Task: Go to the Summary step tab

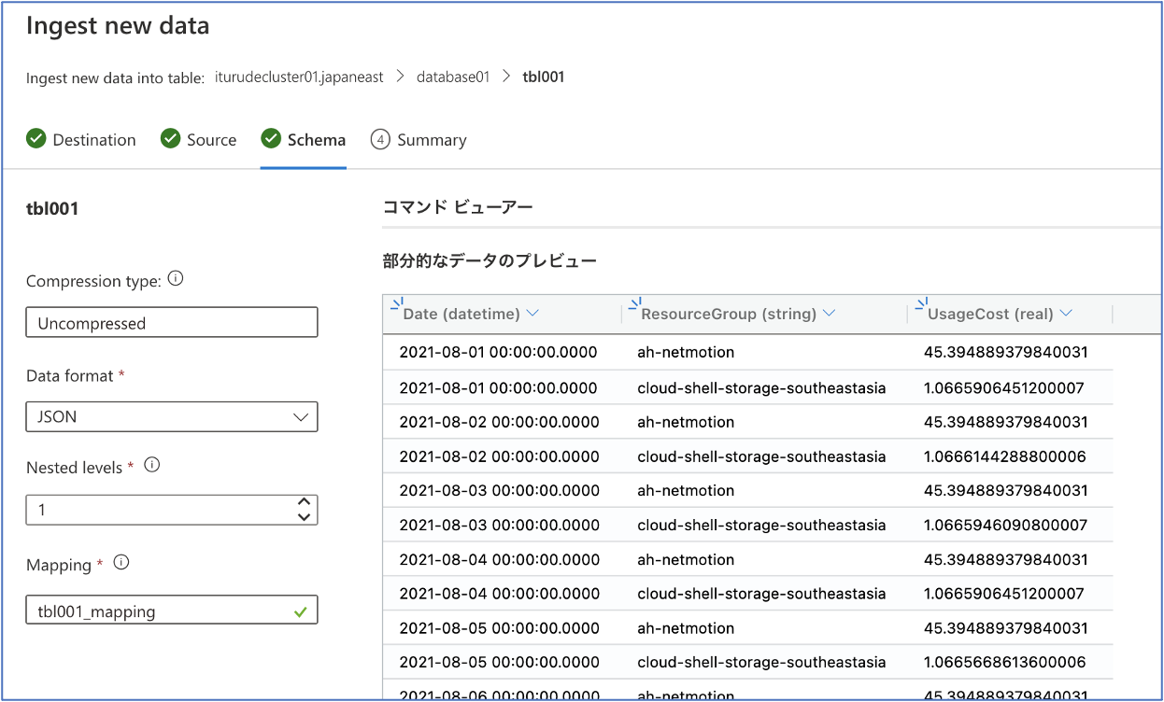Action: pos(419,140)
